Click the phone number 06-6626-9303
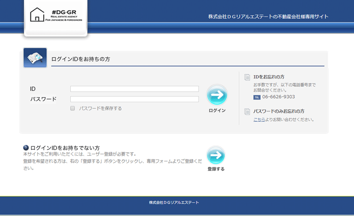354x216 pixels. 278,97
